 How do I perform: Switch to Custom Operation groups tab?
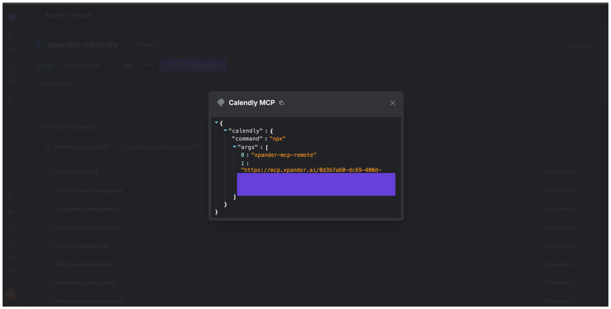coord(159,147)
